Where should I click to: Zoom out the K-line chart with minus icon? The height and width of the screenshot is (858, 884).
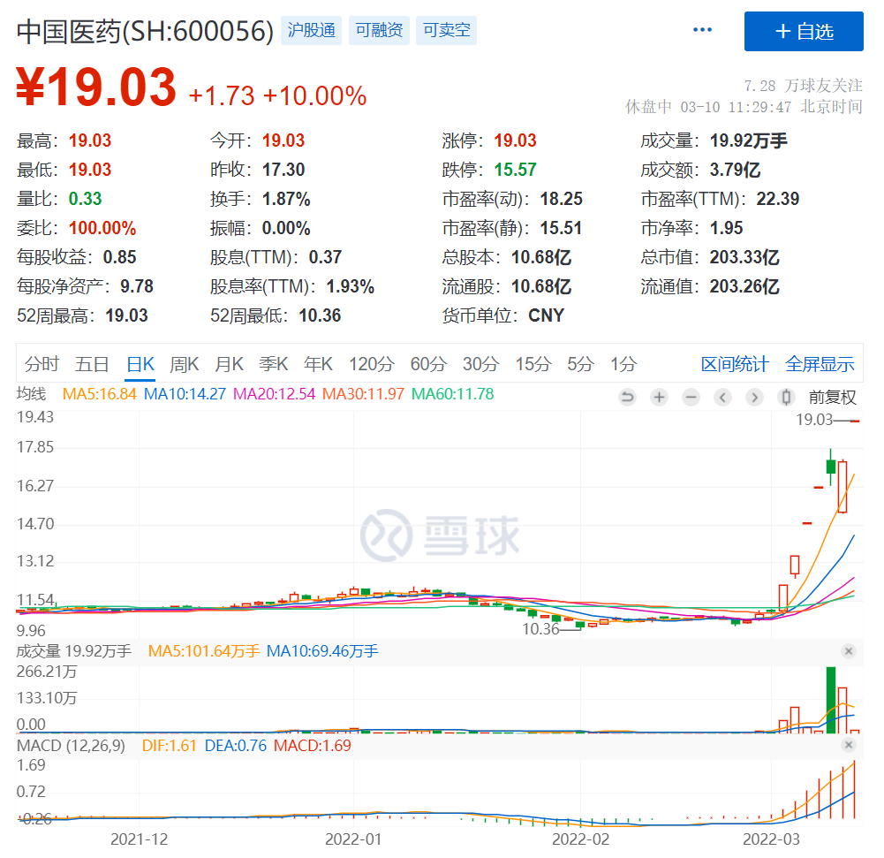click(691, 398)
